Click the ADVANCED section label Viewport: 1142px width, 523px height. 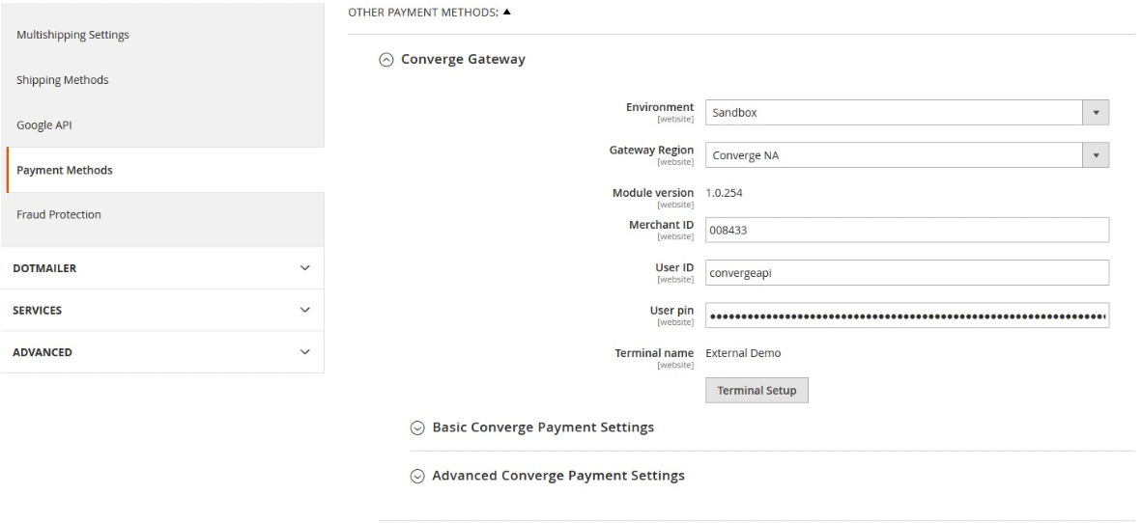pyautogui.click(x=43, y=352)
